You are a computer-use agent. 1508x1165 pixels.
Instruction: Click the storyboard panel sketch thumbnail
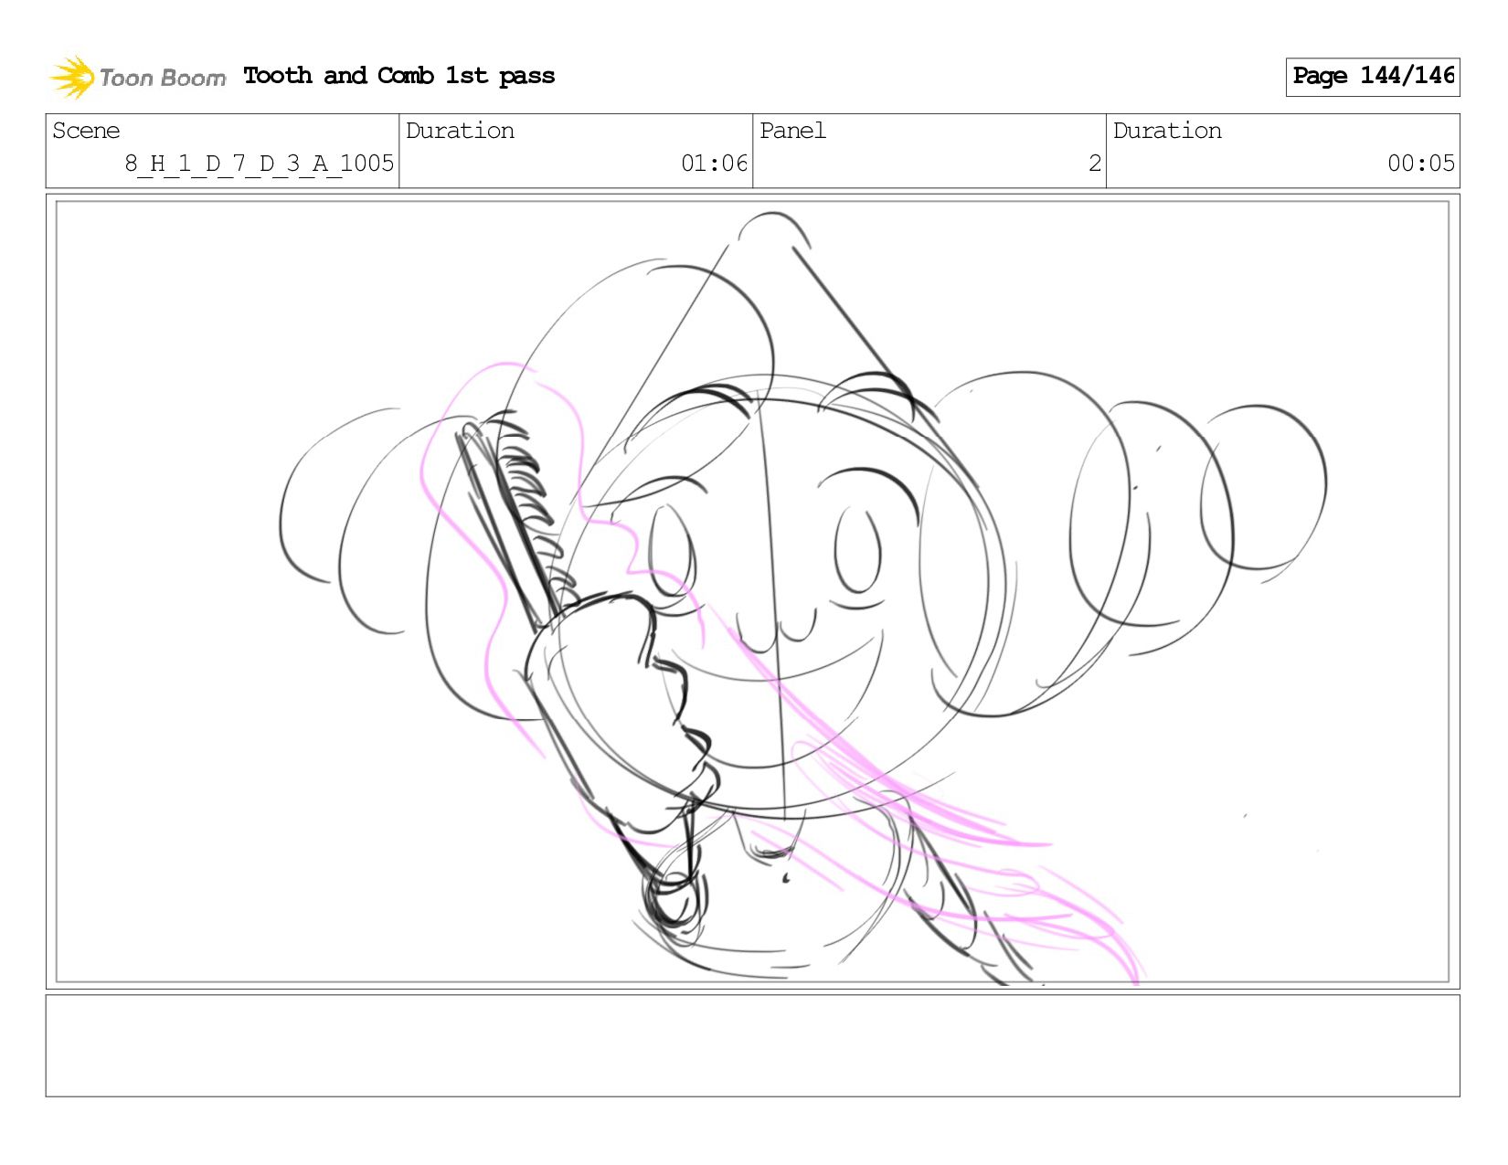(753, 592)
